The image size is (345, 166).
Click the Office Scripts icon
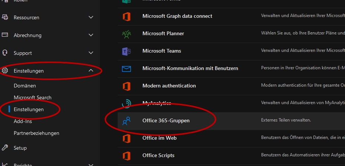pyautogui.click(x=126, y=156)
